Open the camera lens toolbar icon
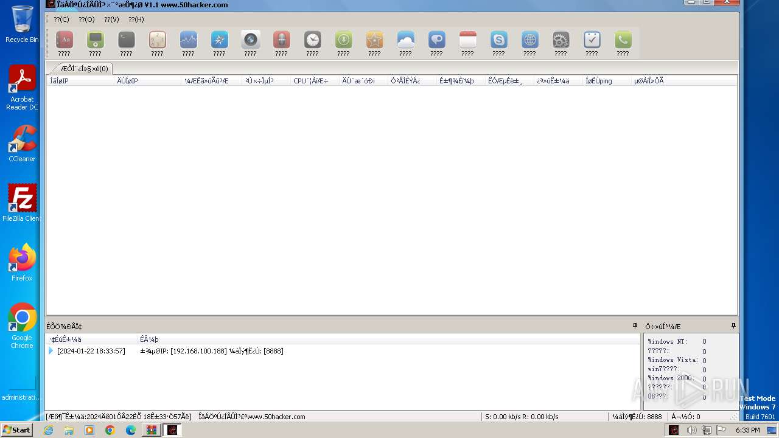Screen dimensions: 779x438 click(251, 40)
